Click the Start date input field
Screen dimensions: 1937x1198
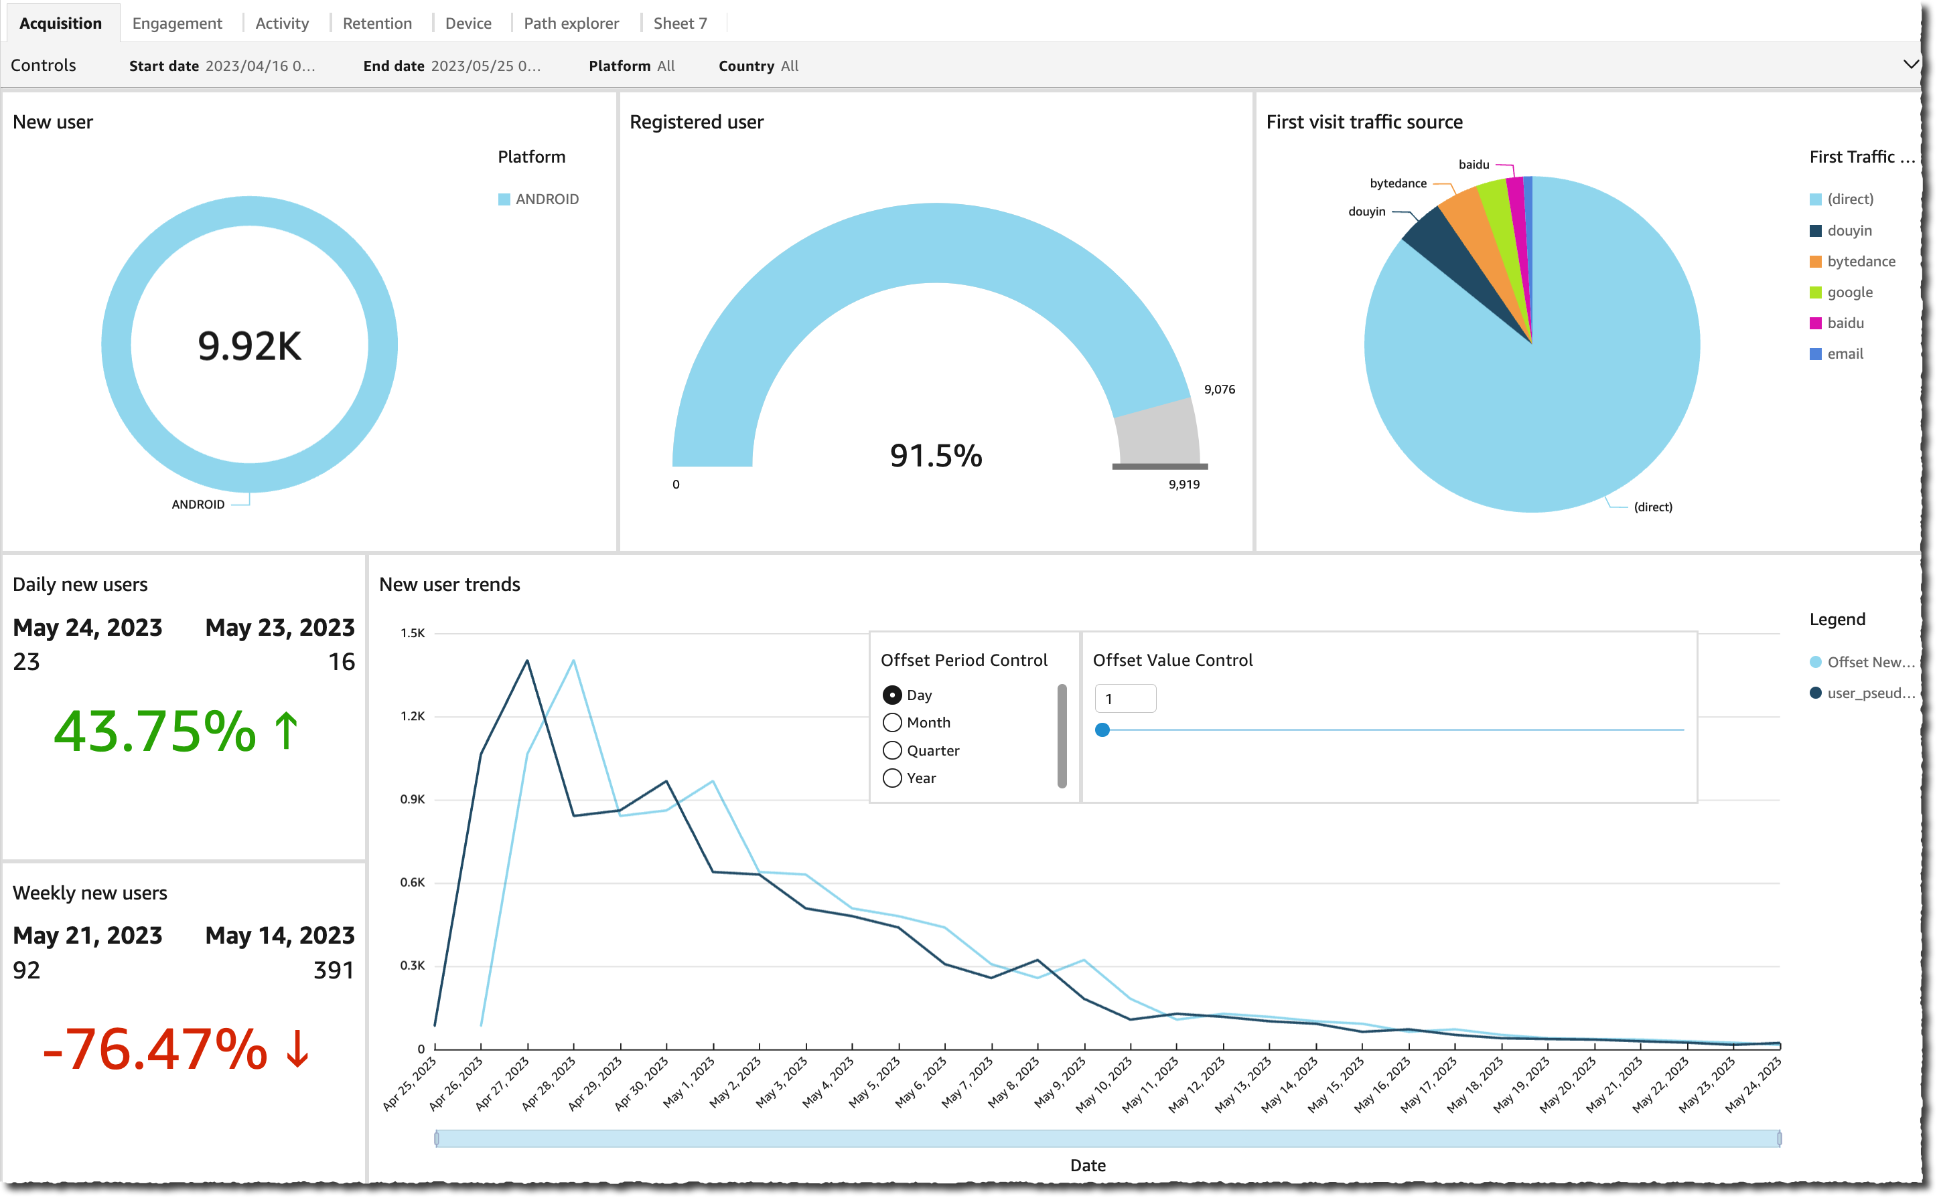(x=263, y=65)
